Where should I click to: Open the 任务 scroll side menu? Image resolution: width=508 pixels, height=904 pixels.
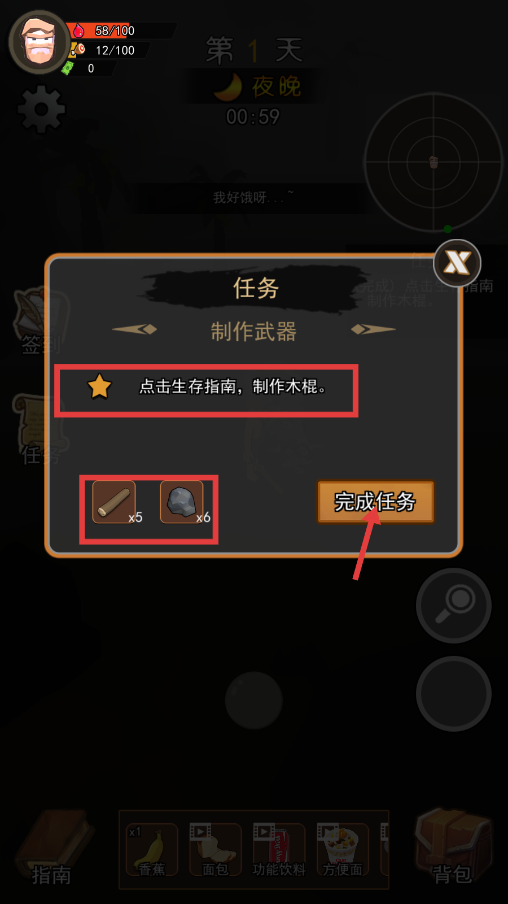[41, 429]
